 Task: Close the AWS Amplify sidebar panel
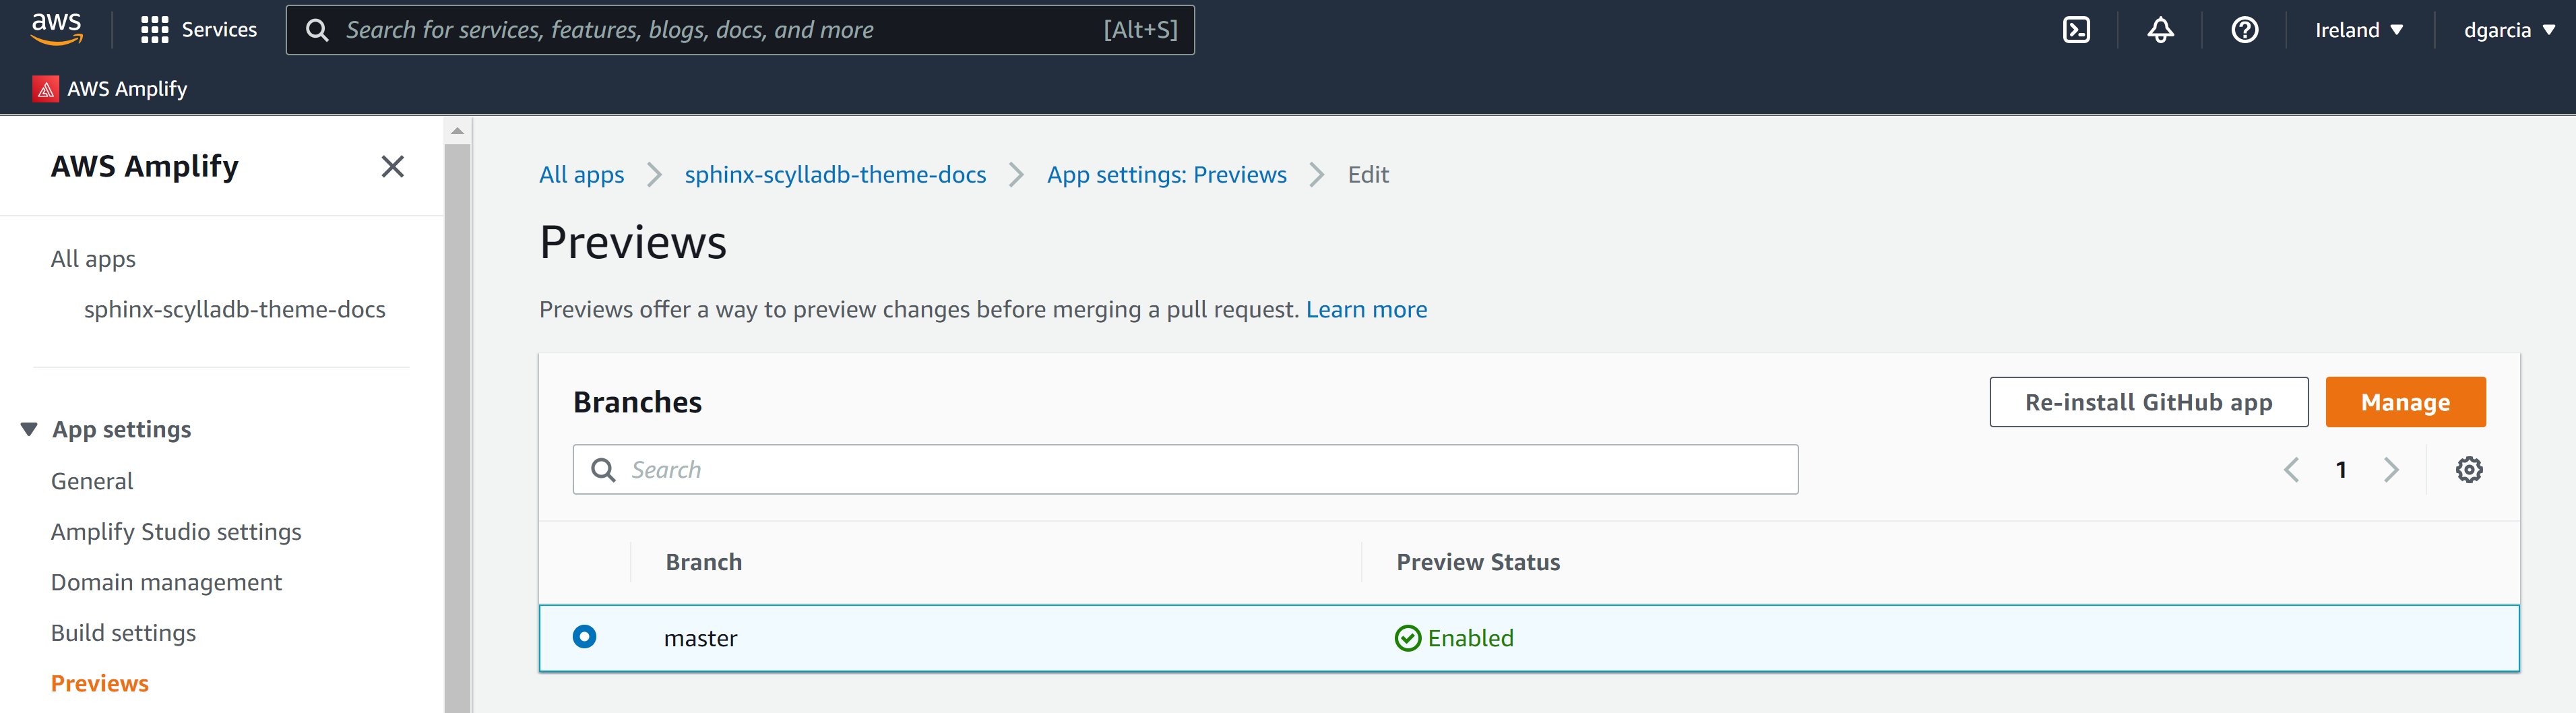tap(392, 166)
